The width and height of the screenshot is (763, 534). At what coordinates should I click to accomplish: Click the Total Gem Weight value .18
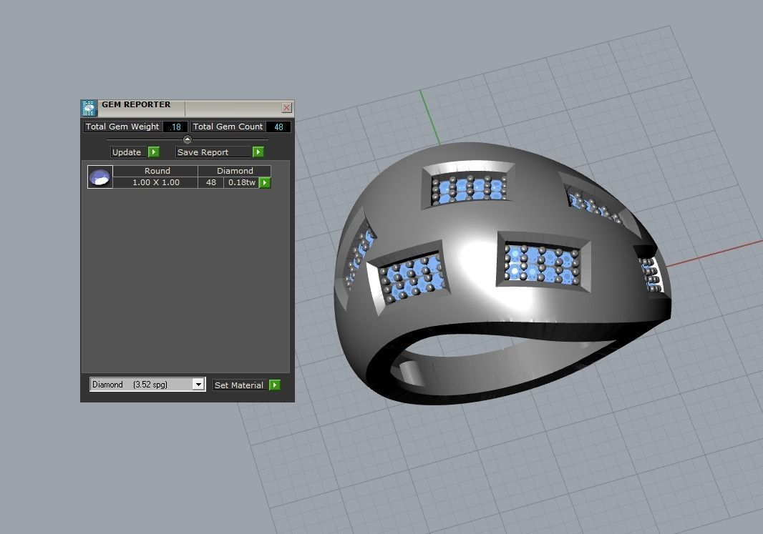tap(175, 127)
